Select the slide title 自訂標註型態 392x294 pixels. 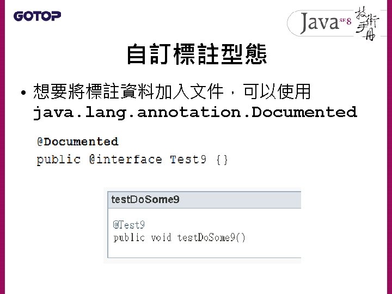point(196,55)
